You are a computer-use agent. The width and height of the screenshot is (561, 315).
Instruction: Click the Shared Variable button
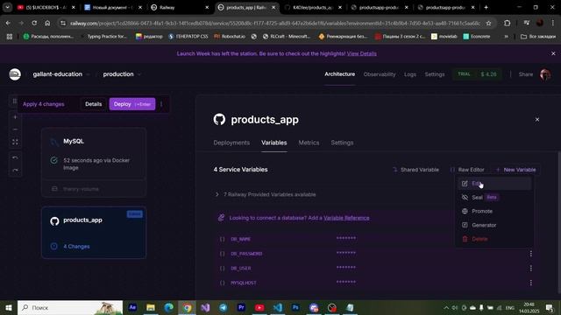415,170
